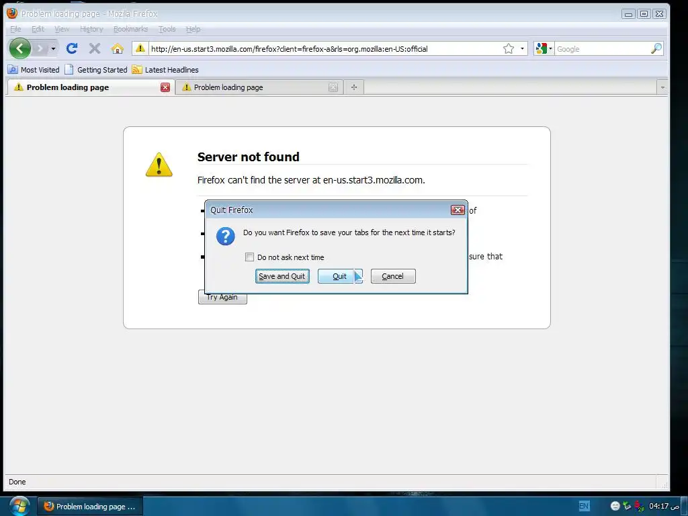Click the Google search input box
The image size is (688, 516).
click(602, 49)
